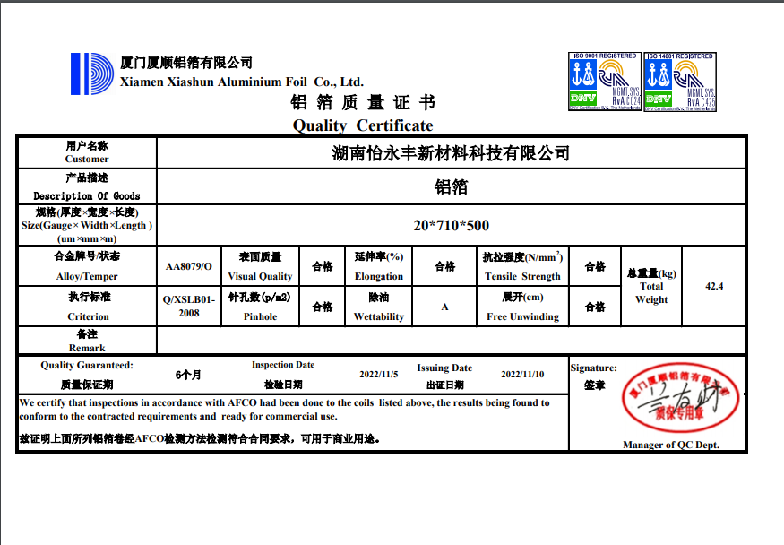Select total weight value 42.4
The height and width of the screenshot is (545, 784).
(x=714, y=286)
